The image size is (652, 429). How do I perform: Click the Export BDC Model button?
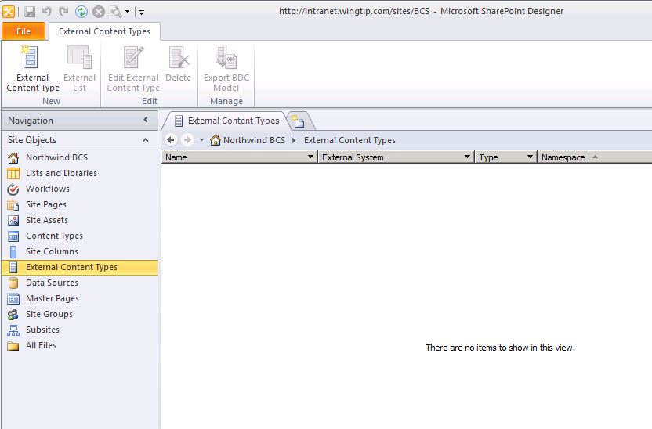pos(226,69)
